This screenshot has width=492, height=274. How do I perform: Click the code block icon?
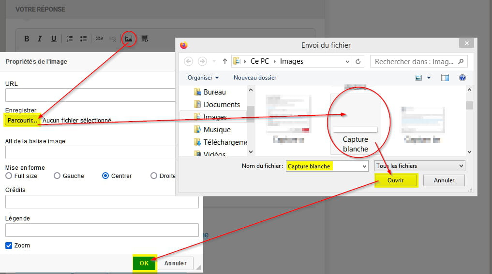[x=144, y=39]
